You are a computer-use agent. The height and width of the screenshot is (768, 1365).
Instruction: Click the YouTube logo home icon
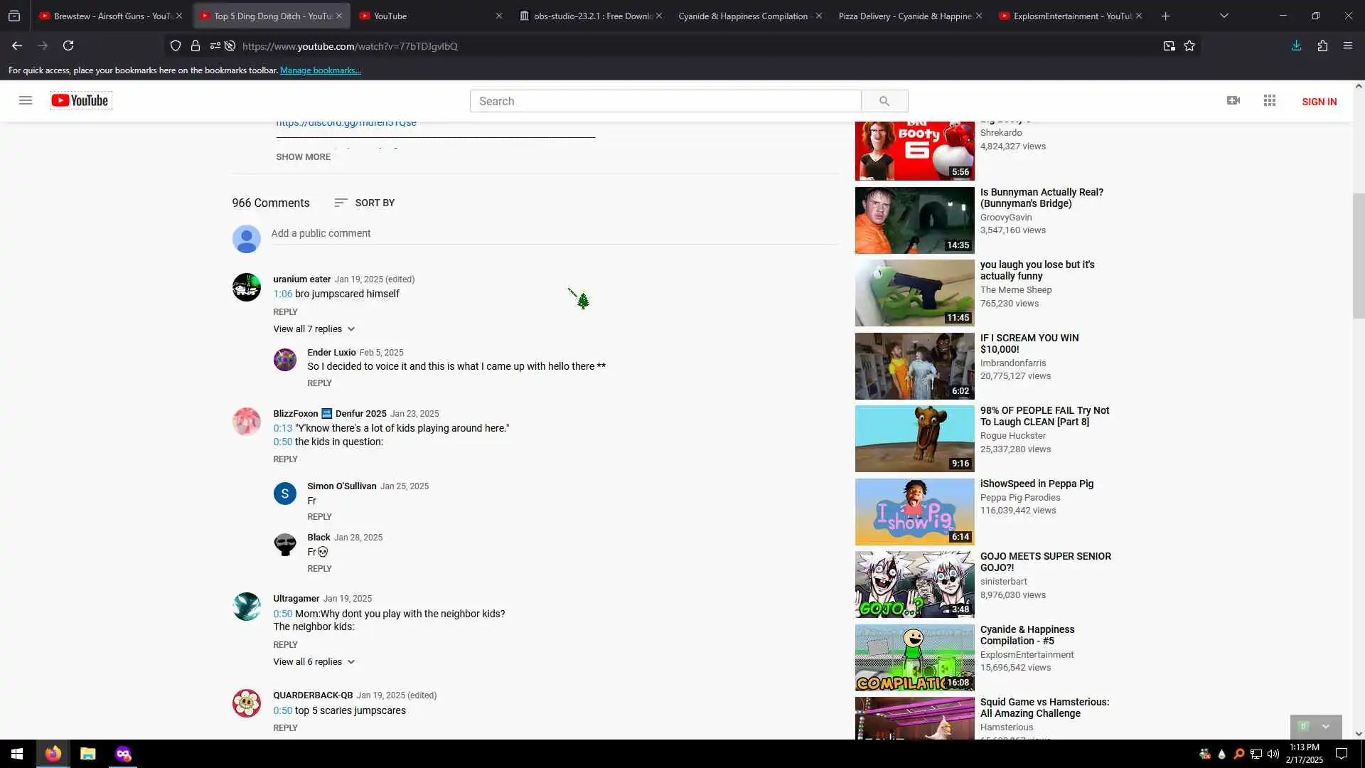(80, 100)
